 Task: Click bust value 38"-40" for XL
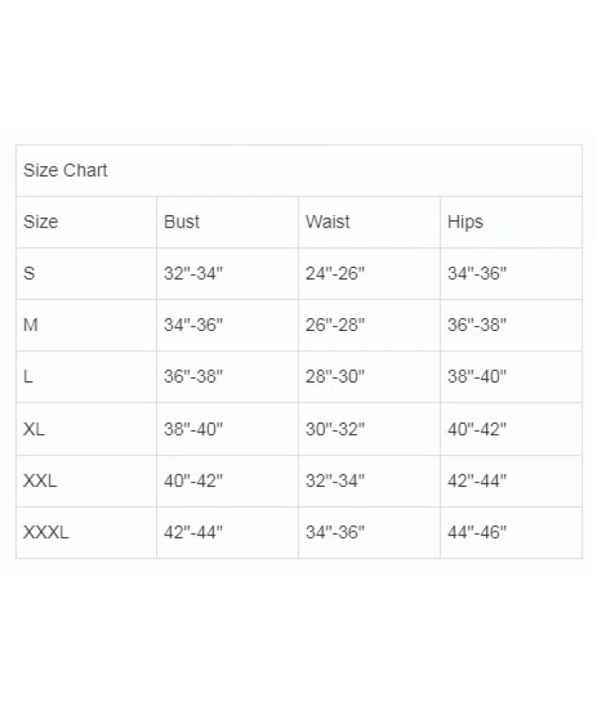click(x=193, y=429)
